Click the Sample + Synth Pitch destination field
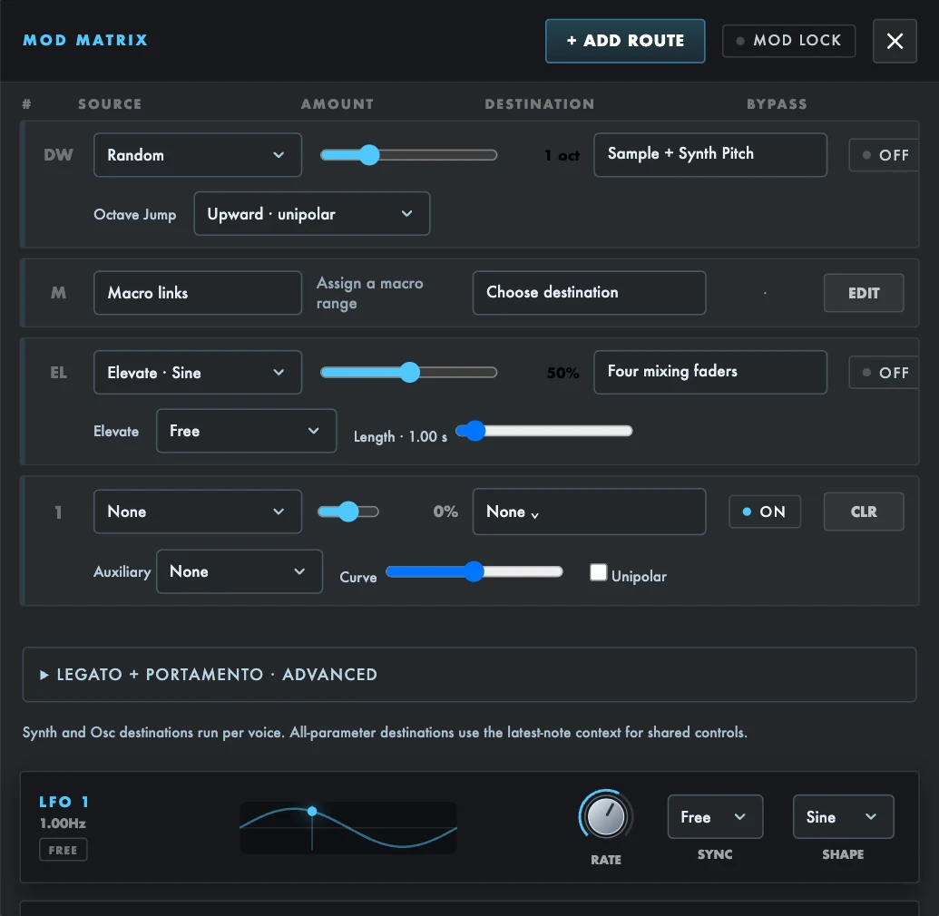The width and height of the screenshot is (939, 916). (x=710, y=154)
